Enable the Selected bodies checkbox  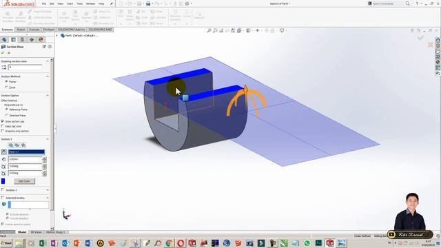tap(3, 198)
